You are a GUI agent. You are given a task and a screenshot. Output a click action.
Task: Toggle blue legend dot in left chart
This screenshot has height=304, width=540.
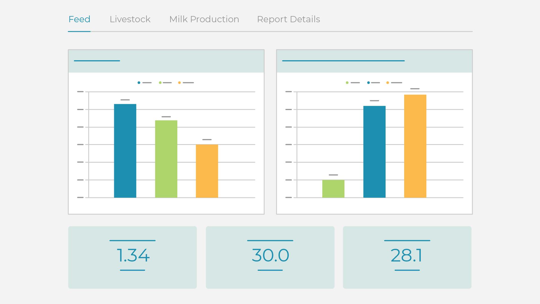pyautogui.click(x=139, y=83)
